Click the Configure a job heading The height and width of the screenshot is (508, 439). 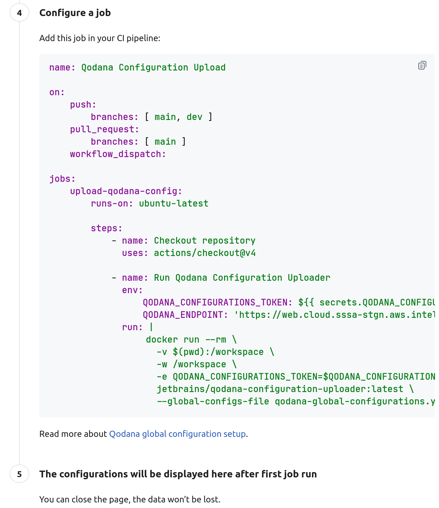75,13
